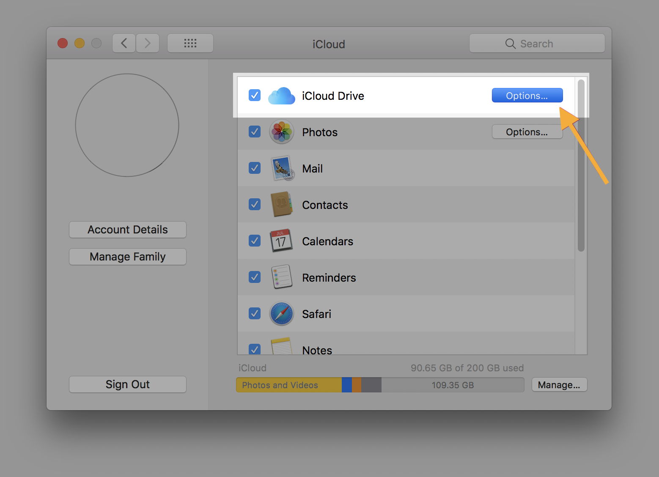Click the 'iCloud' storage label
The image size is (659, 477).
[x=253, y=368]
